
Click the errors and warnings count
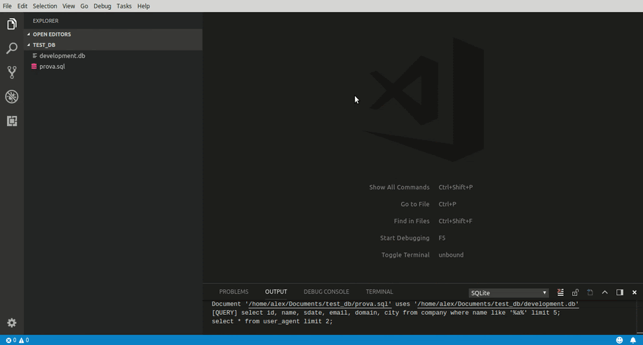click(x=18, y=340)
